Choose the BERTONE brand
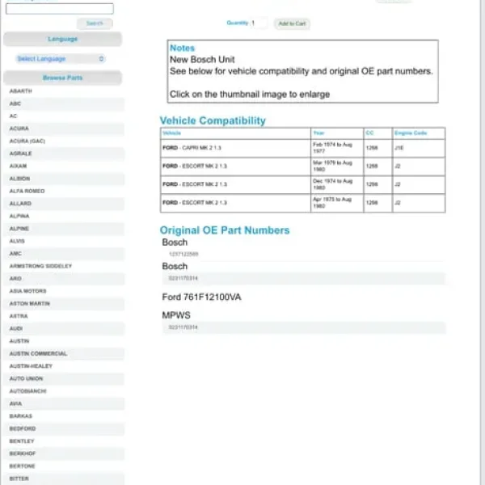This screenshot has height=485, width=485. point(23,466)
